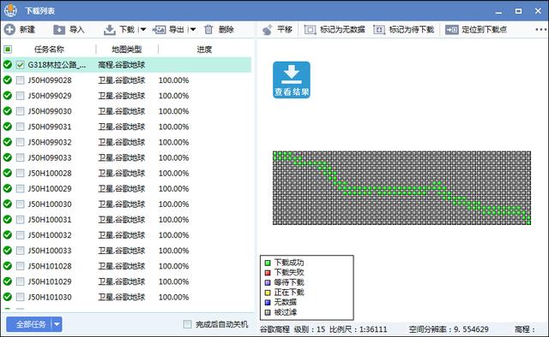Click the 新建 button label
This screenshot has height=337, width=549.
[27, 30]
